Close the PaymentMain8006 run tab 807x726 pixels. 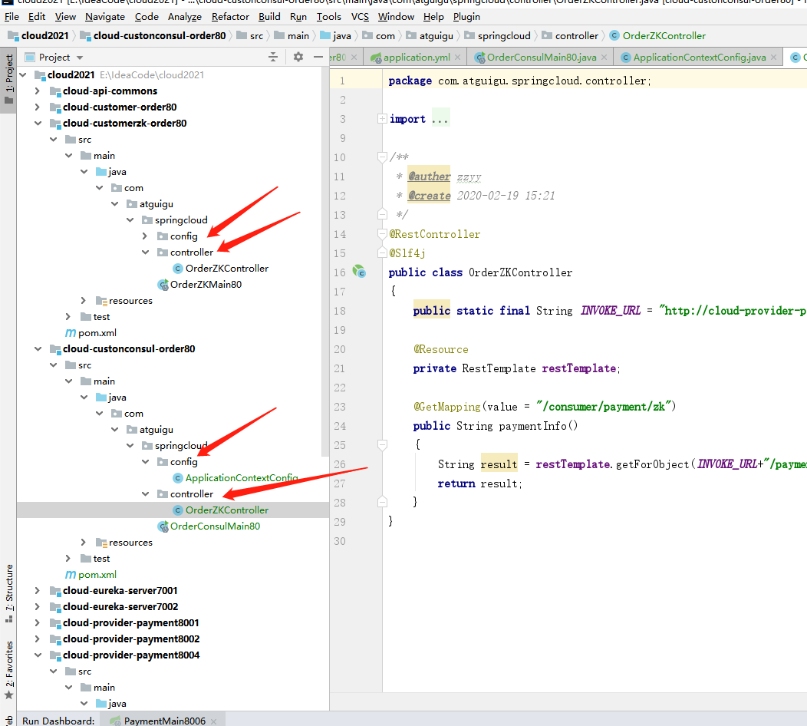pyautogui.click(x=213, y=721)
